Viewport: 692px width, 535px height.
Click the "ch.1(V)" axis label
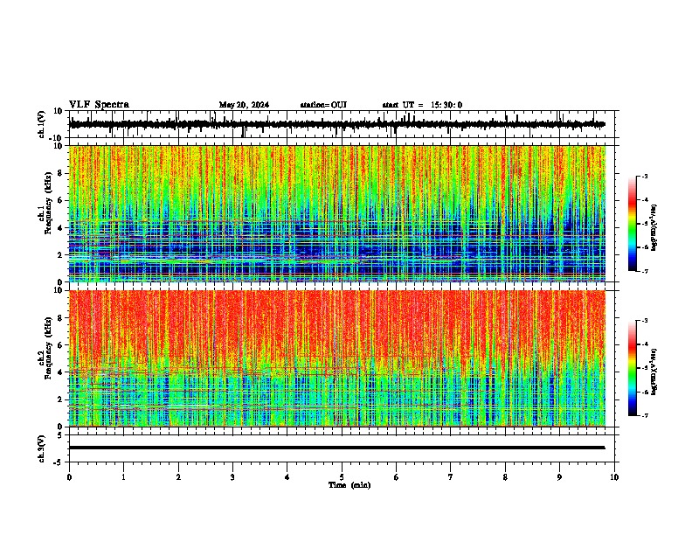coord(42,124)
